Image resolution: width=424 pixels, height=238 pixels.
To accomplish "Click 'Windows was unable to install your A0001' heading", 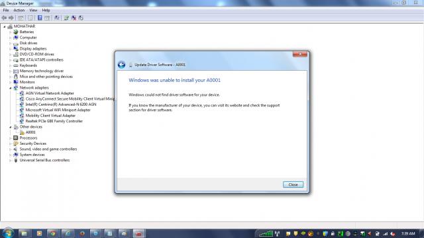I will coord(174,80).
